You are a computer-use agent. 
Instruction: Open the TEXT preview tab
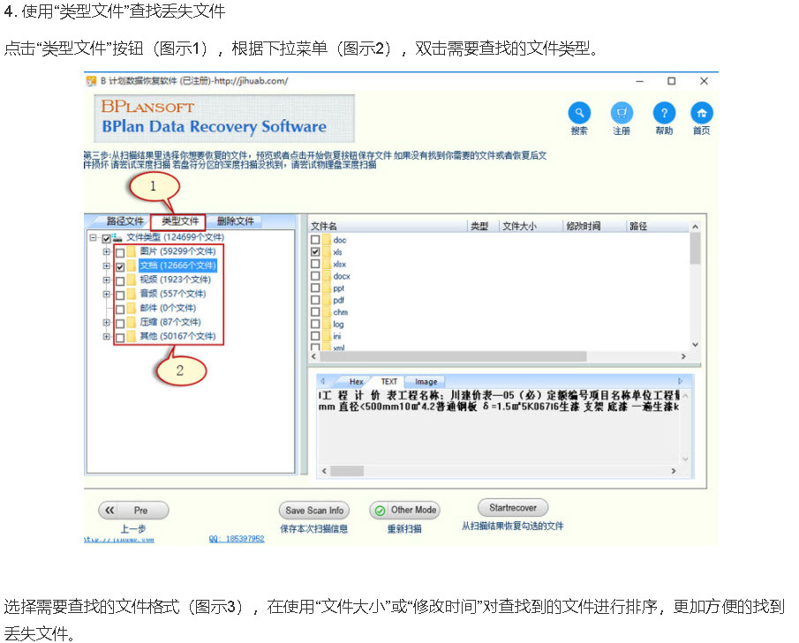click(388, 382)
